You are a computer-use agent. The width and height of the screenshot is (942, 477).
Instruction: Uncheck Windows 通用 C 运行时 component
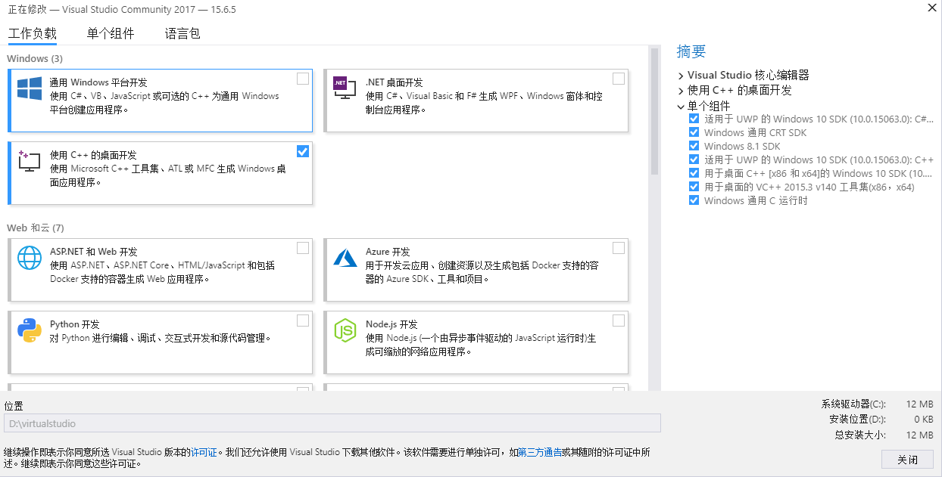coord(694,200)
